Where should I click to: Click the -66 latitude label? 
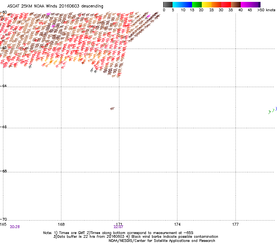[3, 127]
